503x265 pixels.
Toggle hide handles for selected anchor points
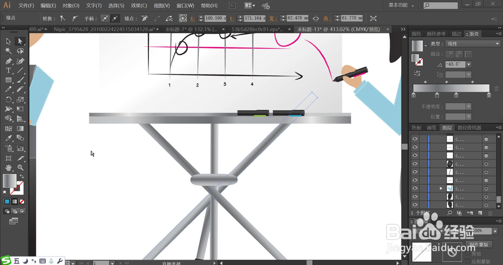point(115,19)
